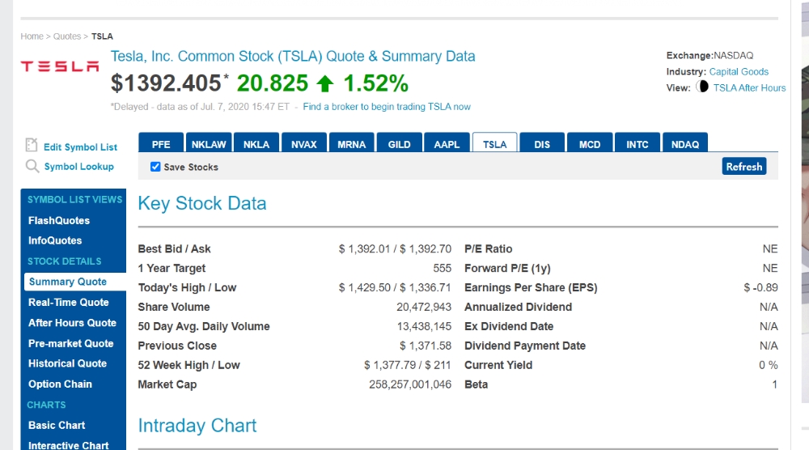Click the Previous Close value $ 1,371.58

tap(426, 346)
